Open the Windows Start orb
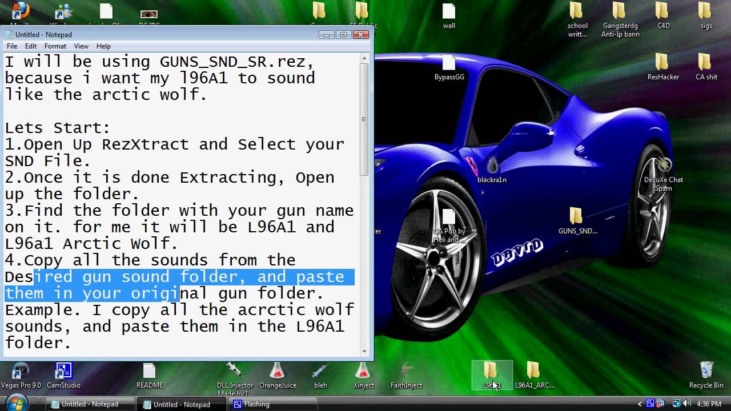 (x=16, y=403)
